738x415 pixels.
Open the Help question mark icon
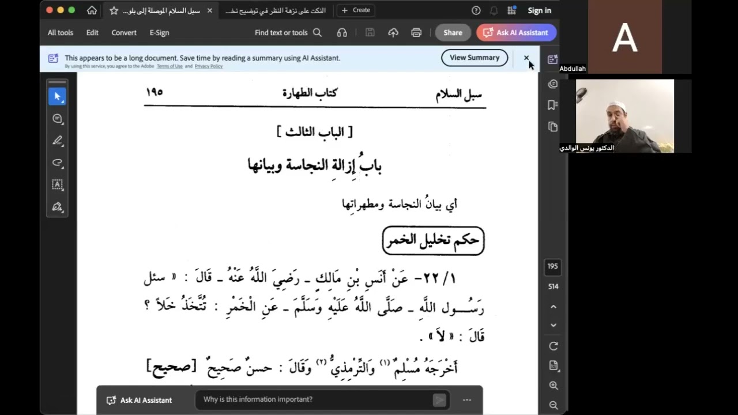tap(476, 10)
